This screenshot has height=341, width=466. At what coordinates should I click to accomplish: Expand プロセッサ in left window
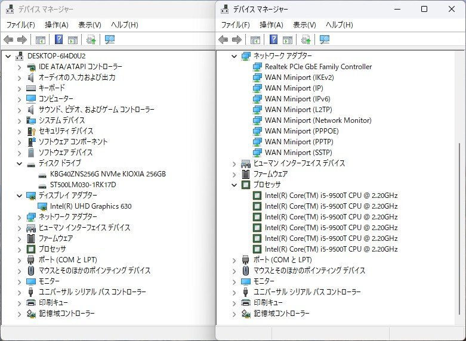(19, 249)
